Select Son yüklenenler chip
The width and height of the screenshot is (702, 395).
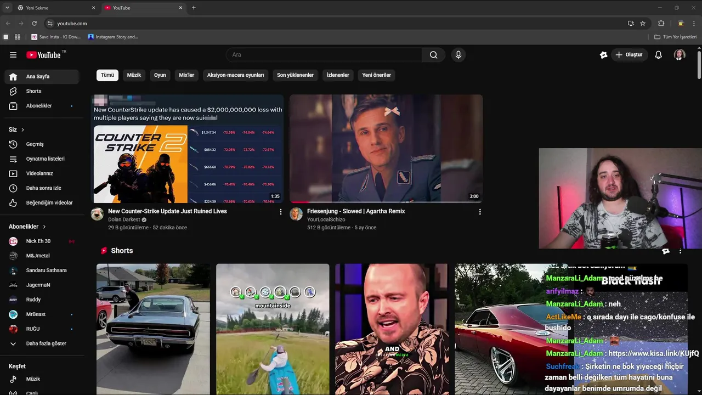[295, 75]
